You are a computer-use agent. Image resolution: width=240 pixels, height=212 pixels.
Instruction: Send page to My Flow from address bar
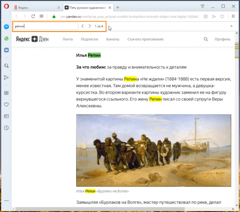pos(214,16)
